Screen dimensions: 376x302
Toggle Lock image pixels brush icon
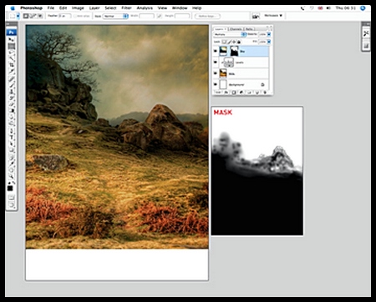(229, 42)
